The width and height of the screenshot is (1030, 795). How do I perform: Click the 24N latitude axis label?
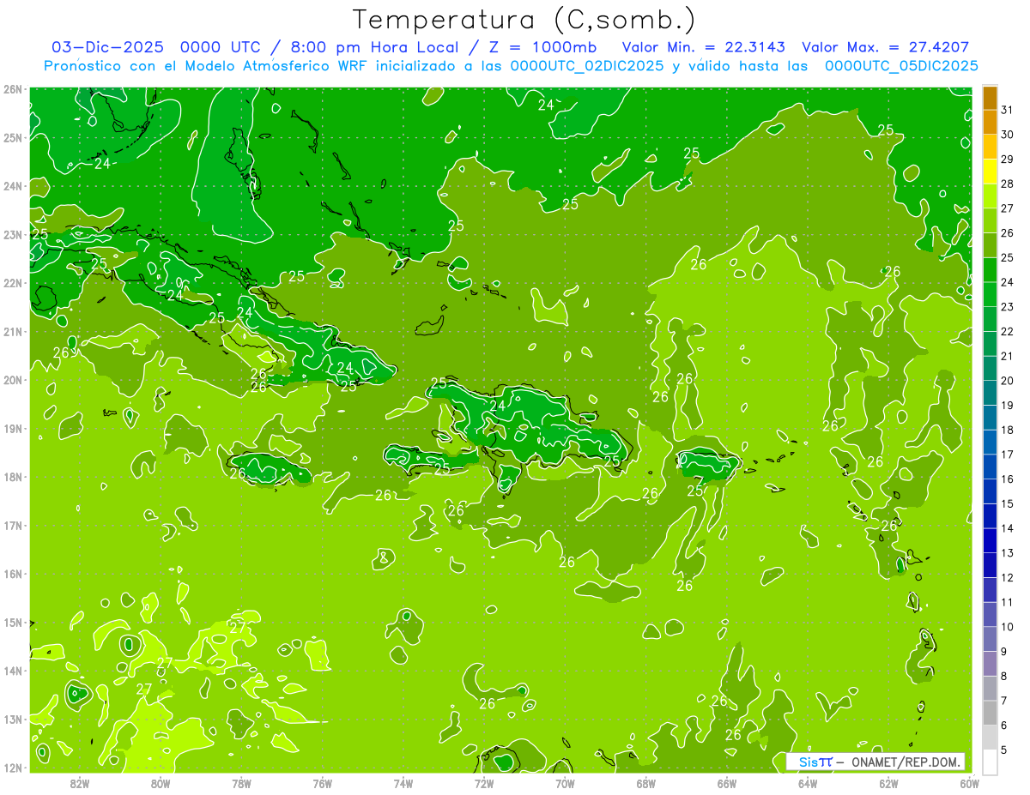[x=12, y=186]
